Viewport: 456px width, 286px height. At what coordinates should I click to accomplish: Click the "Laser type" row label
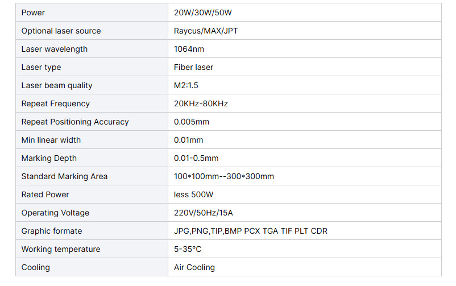41,67
